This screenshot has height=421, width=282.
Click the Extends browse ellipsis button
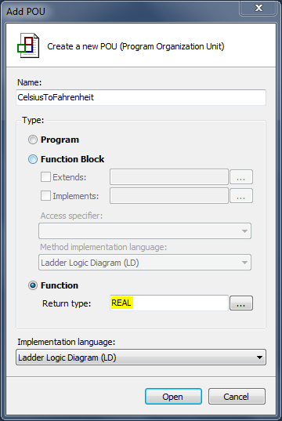coord(241,177)
